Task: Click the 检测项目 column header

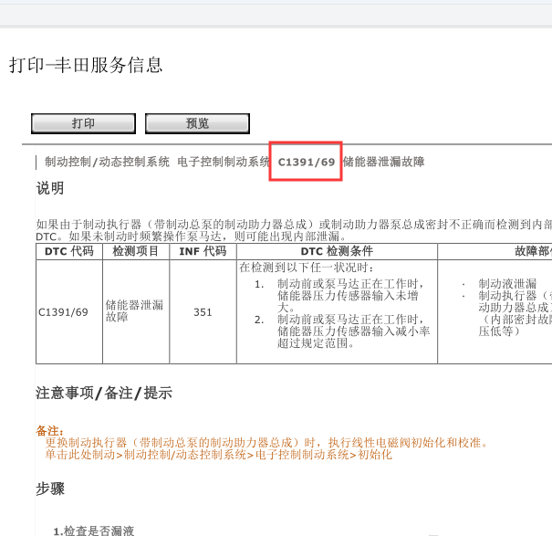Action: tap(136, 251)
